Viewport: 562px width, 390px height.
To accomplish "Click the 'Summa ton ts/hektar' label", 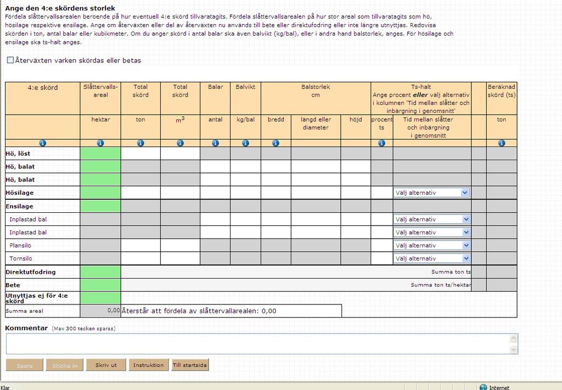I will [441, 285].
